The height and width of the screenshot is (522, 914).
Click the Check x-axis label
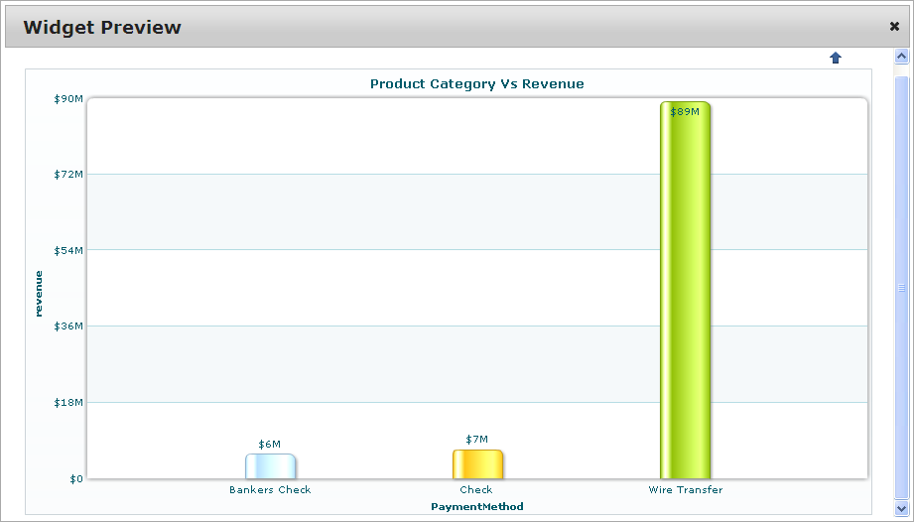[476, 490]
